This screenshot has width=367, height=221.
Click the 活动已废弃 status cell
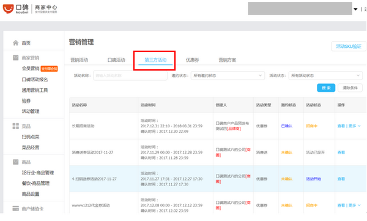pyautogui.click(x=315, y=152)
